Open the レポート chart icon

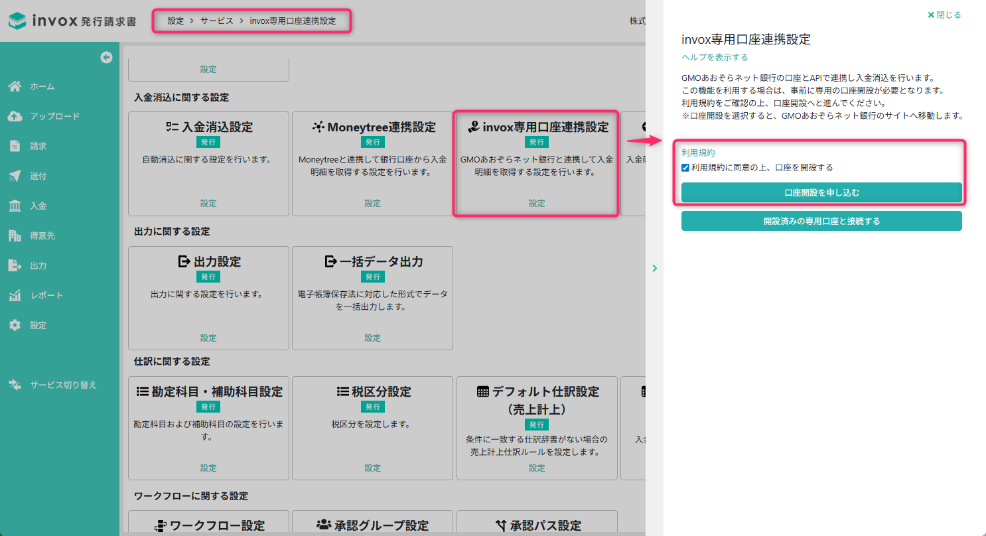tap(15, 295)
